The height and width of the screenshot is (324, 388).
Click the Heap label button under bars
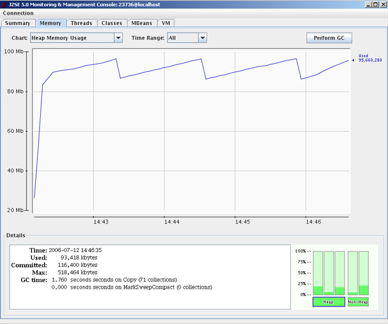click(x=329, y=302)
